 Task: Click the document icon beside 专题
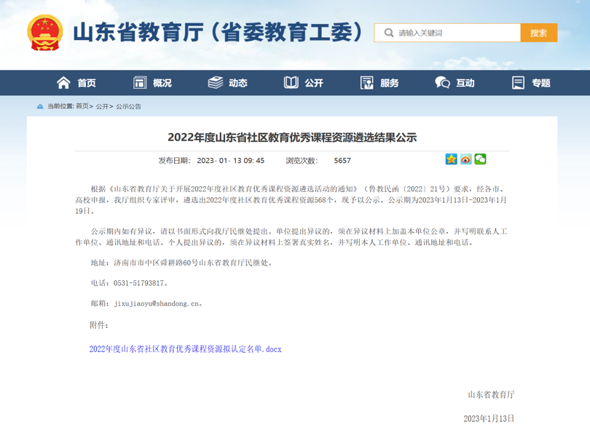point(518,83)
